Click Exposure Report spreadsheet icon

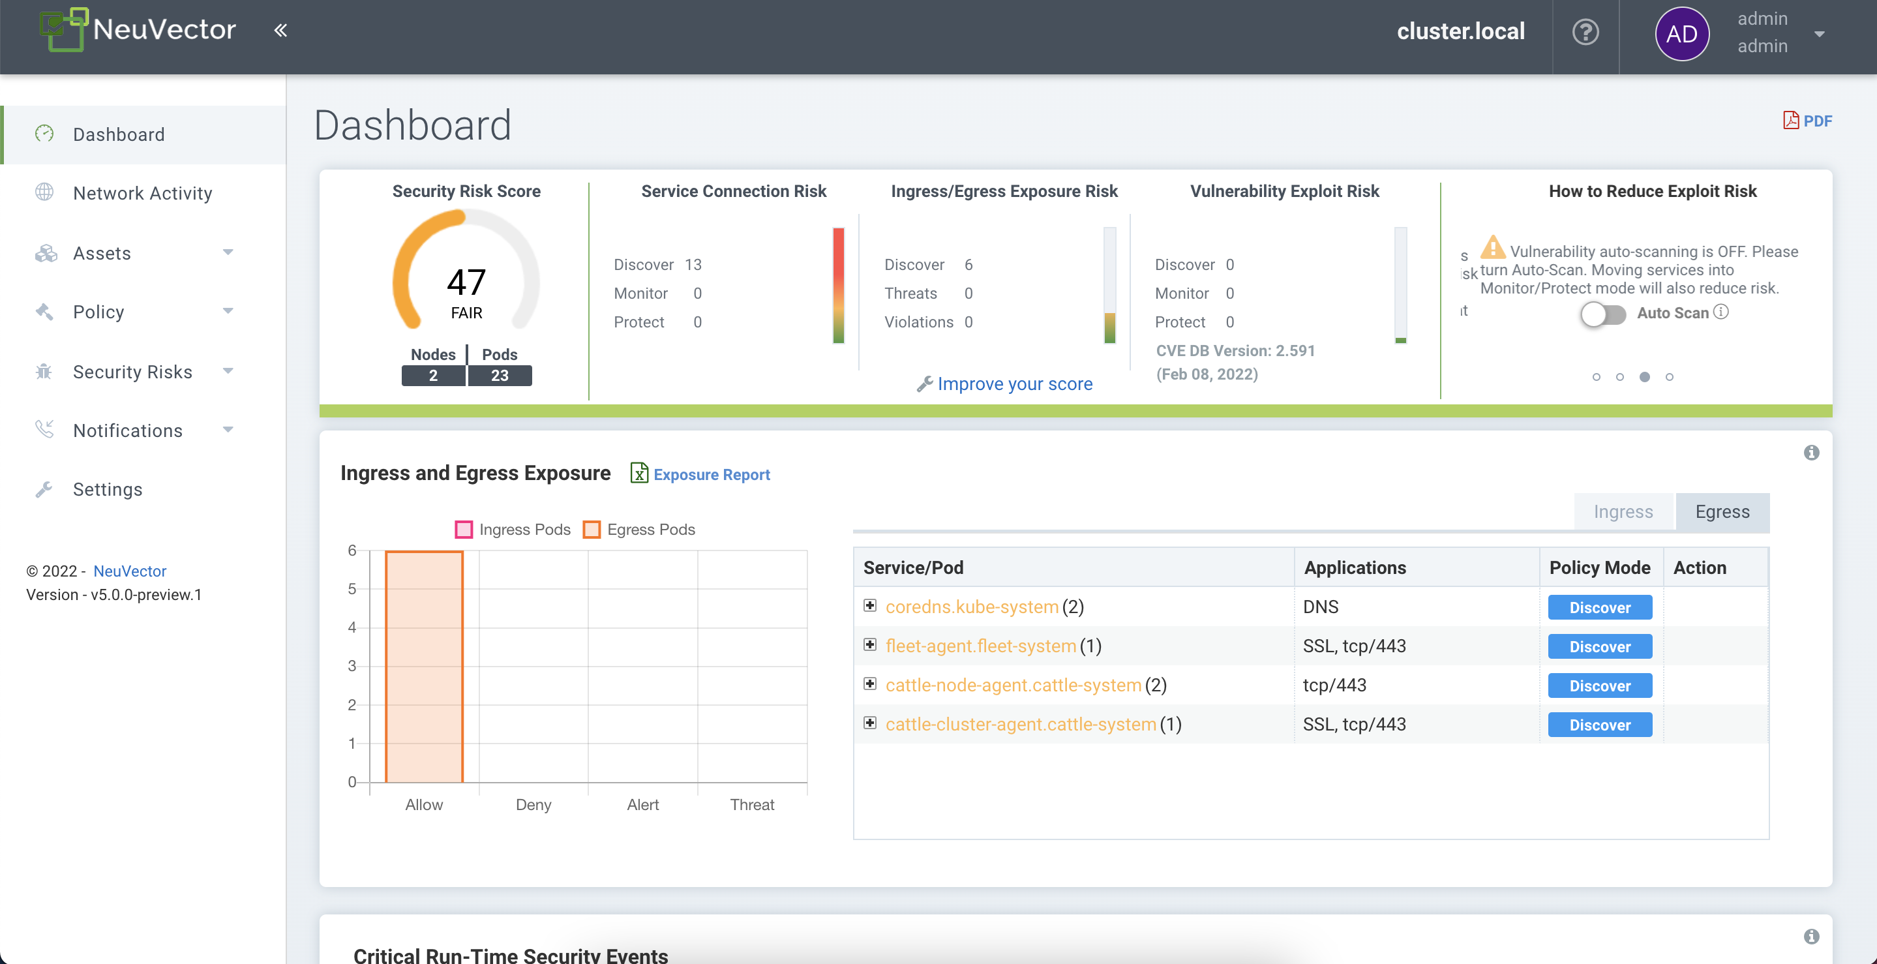coord(638,474)
